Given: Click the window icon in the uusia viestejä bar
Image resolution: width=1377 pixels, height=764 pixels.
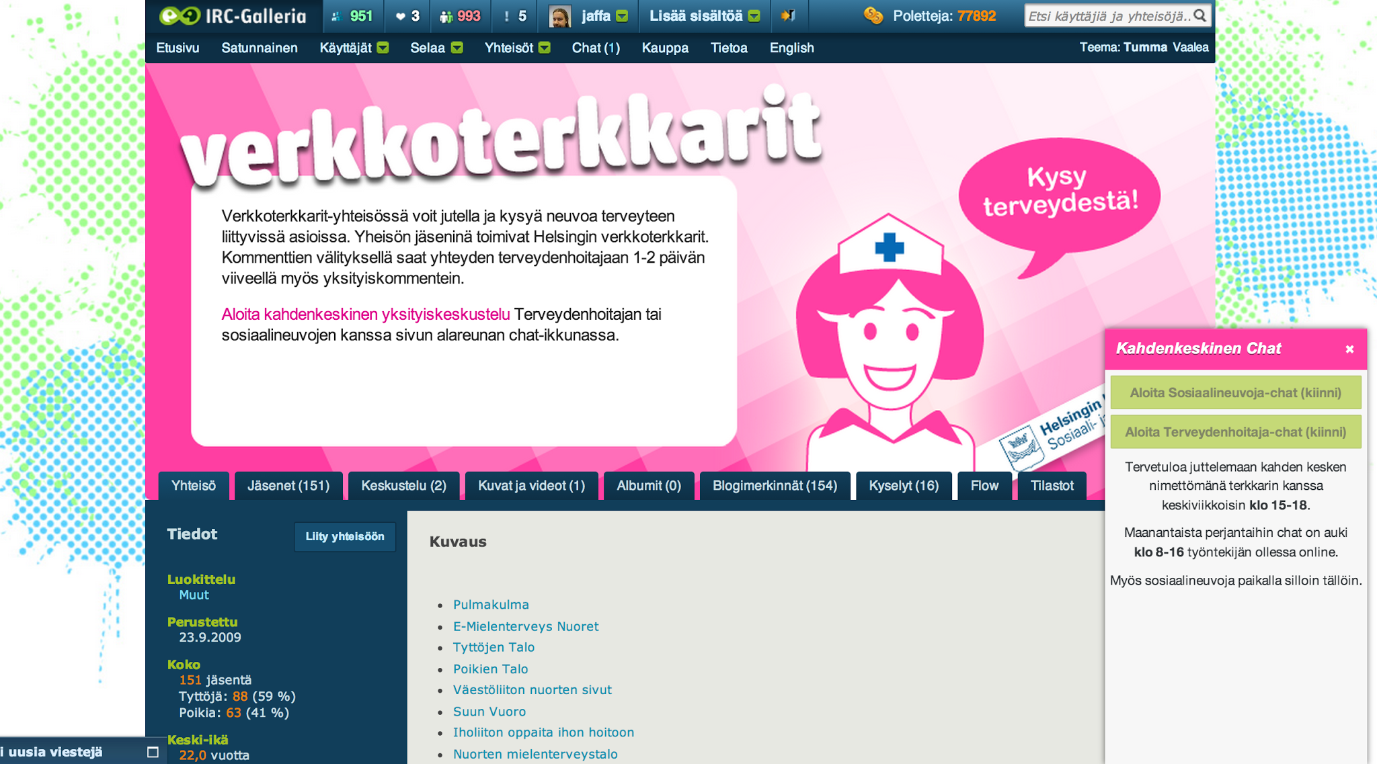Looking at the screenshot, I should click(x=153, y=752).
